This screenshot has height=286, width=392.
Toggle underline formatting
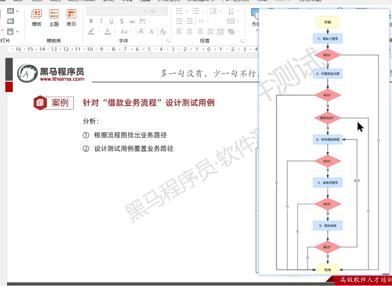click(112, 21)
